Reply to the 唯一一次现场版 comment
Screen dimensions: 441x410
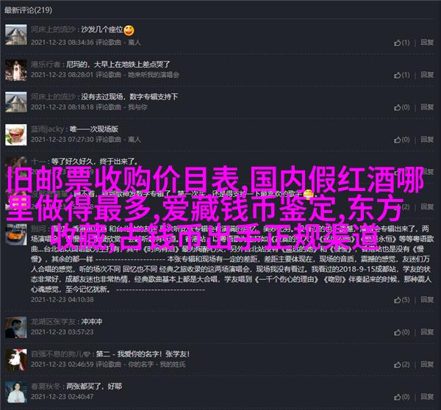point(427,140)
